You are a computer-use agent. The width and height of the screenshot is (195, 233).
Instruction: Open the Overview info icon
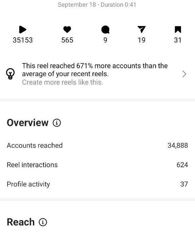click(x=57, y=123)
